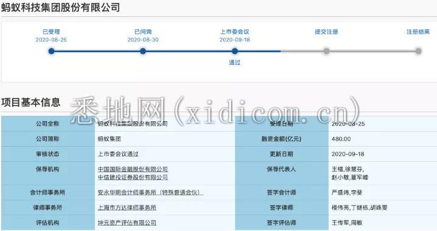Click the page title 蚂蚁科技集团股份有限公司
437x231 pixels.
tap(61, 7)
